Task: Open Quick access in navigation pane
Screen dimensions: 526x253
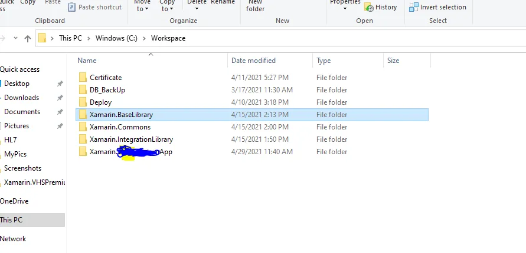Action: click(20, 69)
